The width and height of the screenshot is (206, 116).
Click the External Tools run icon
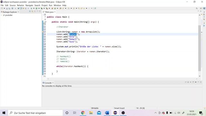point(47,8)
